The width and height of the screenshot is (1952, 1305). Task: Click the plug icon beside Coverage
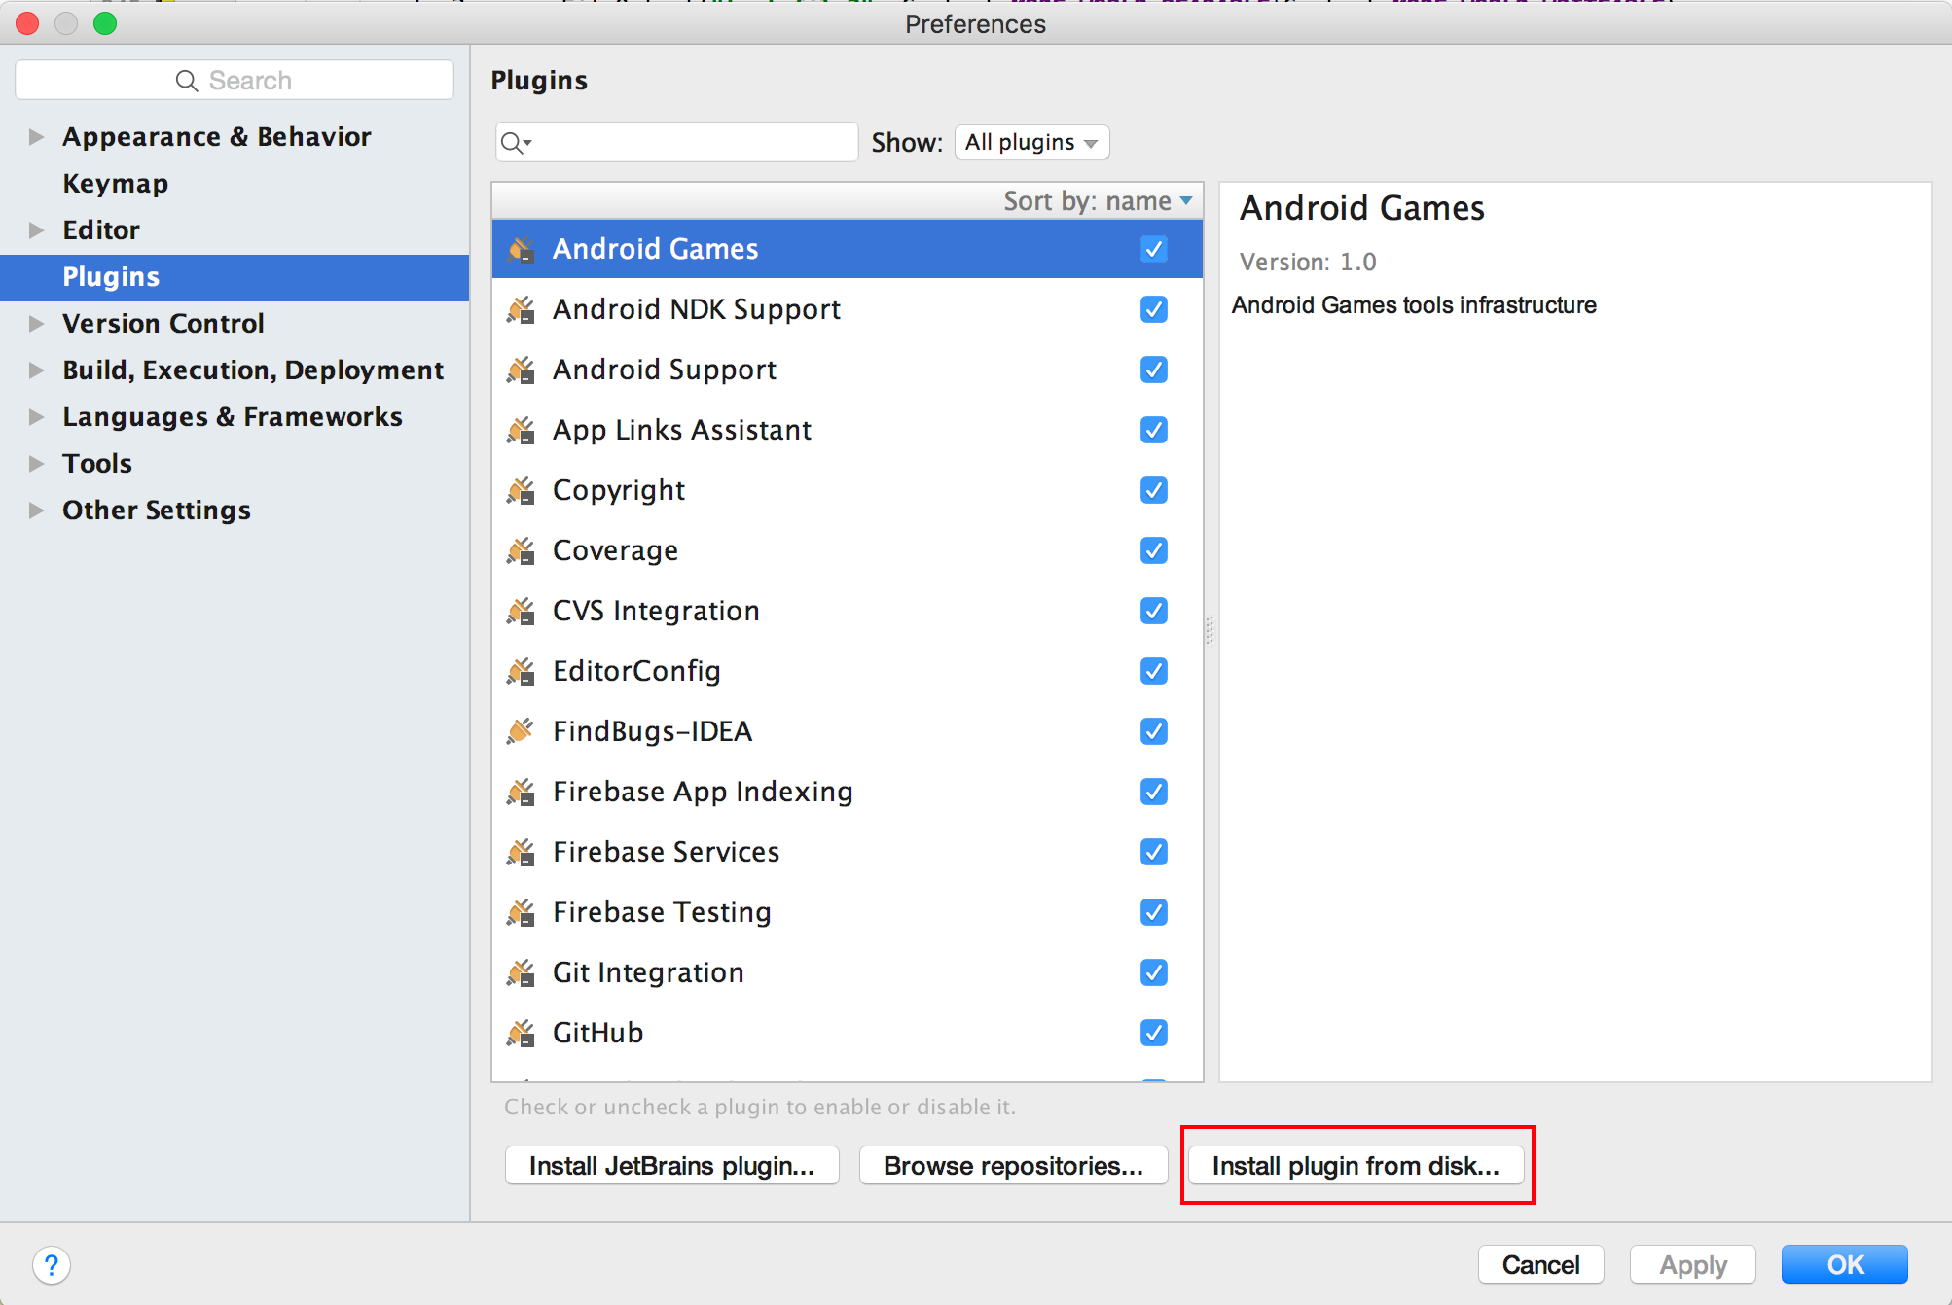(521, 551)
